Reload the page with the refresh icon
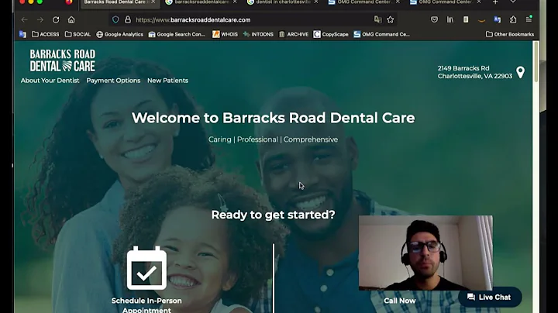The width and height of the screenshot is (558, 313). point(56,20)
